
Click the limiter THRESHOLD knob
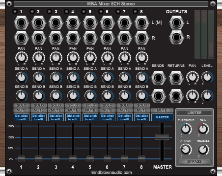point(186,129)
